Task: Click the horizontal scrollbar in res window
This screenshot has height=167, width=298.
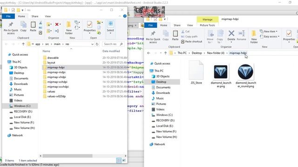Action: coord(67,156)
